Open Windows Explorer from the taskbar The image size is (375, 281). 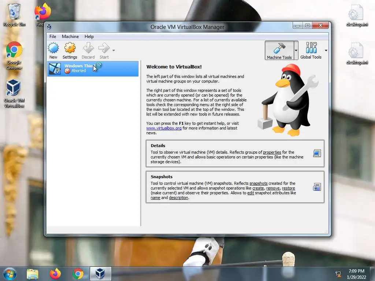(x=33, y=274)
